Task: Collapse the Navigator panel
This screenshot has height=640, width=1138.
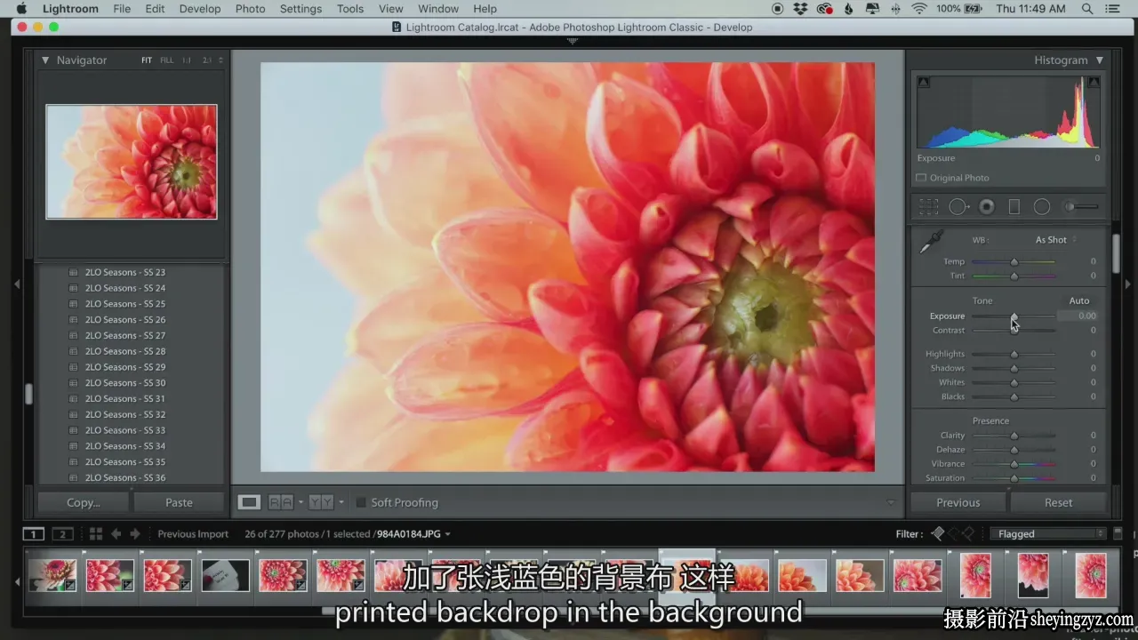Action: click(x=45, y=60)
